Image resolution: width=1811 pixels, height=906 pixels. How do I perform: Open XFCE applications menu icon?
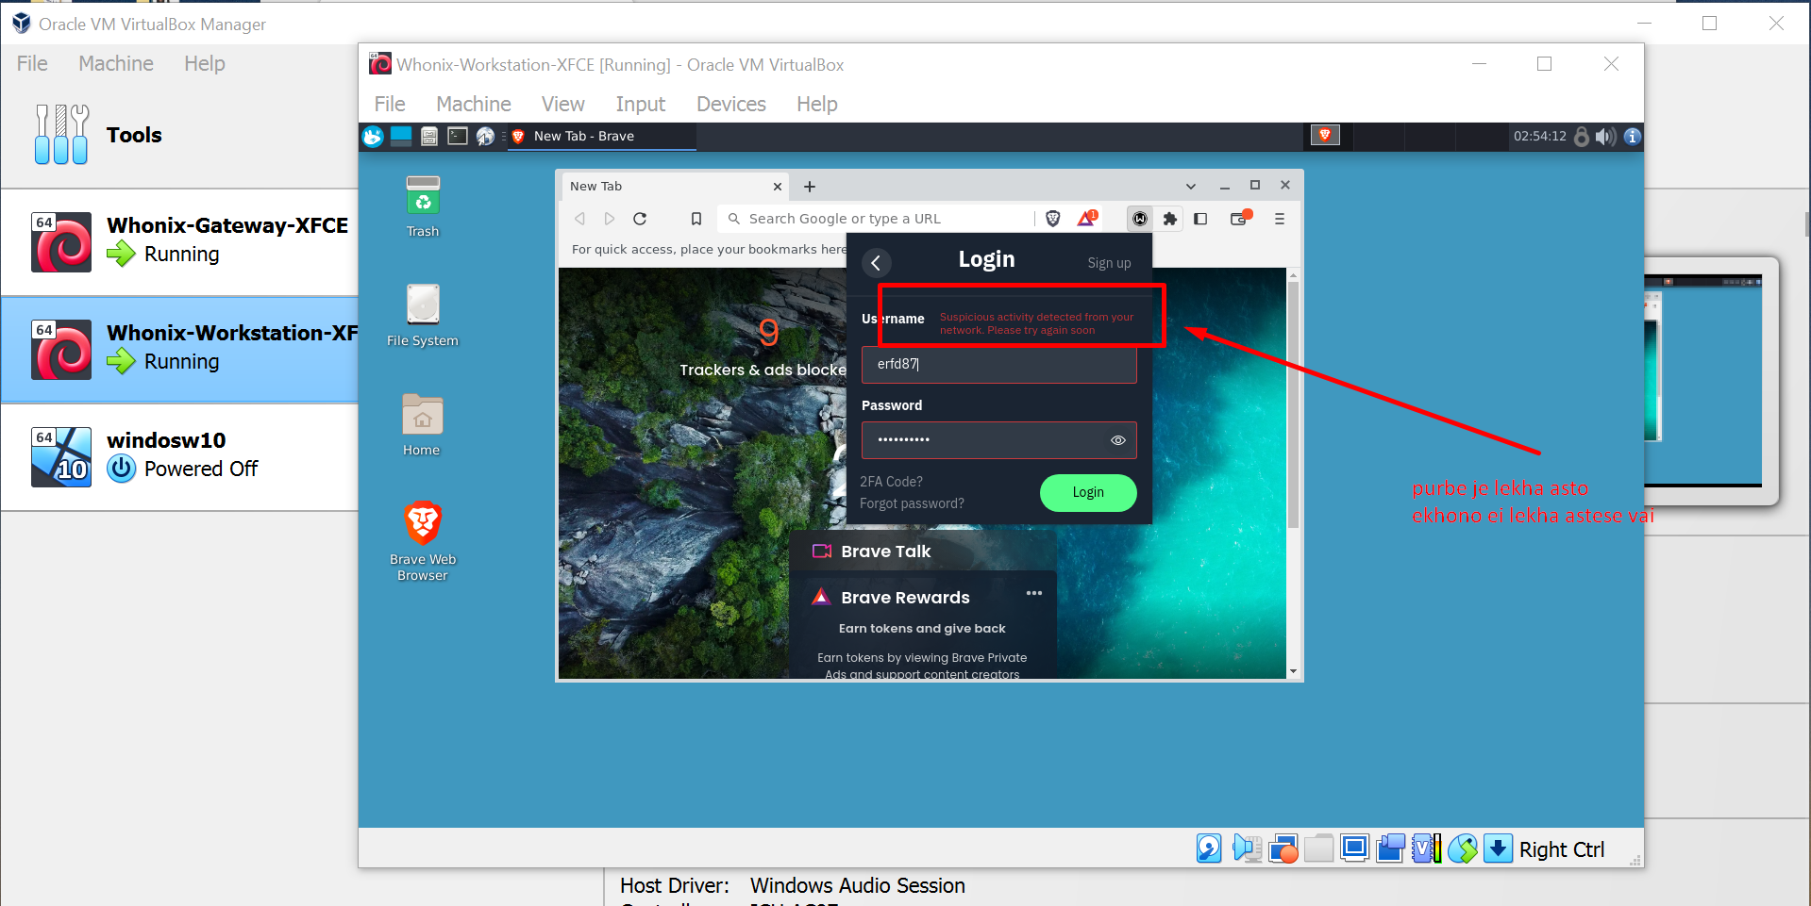[x=373, y=136]
